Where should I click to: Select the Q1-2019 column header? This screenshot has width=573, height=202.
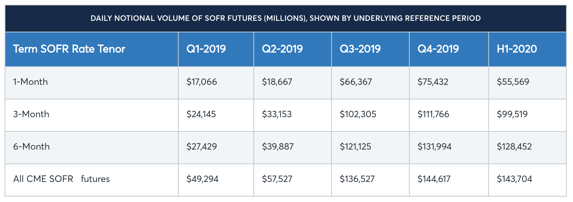pyautogui.click(x=206, y=49)
